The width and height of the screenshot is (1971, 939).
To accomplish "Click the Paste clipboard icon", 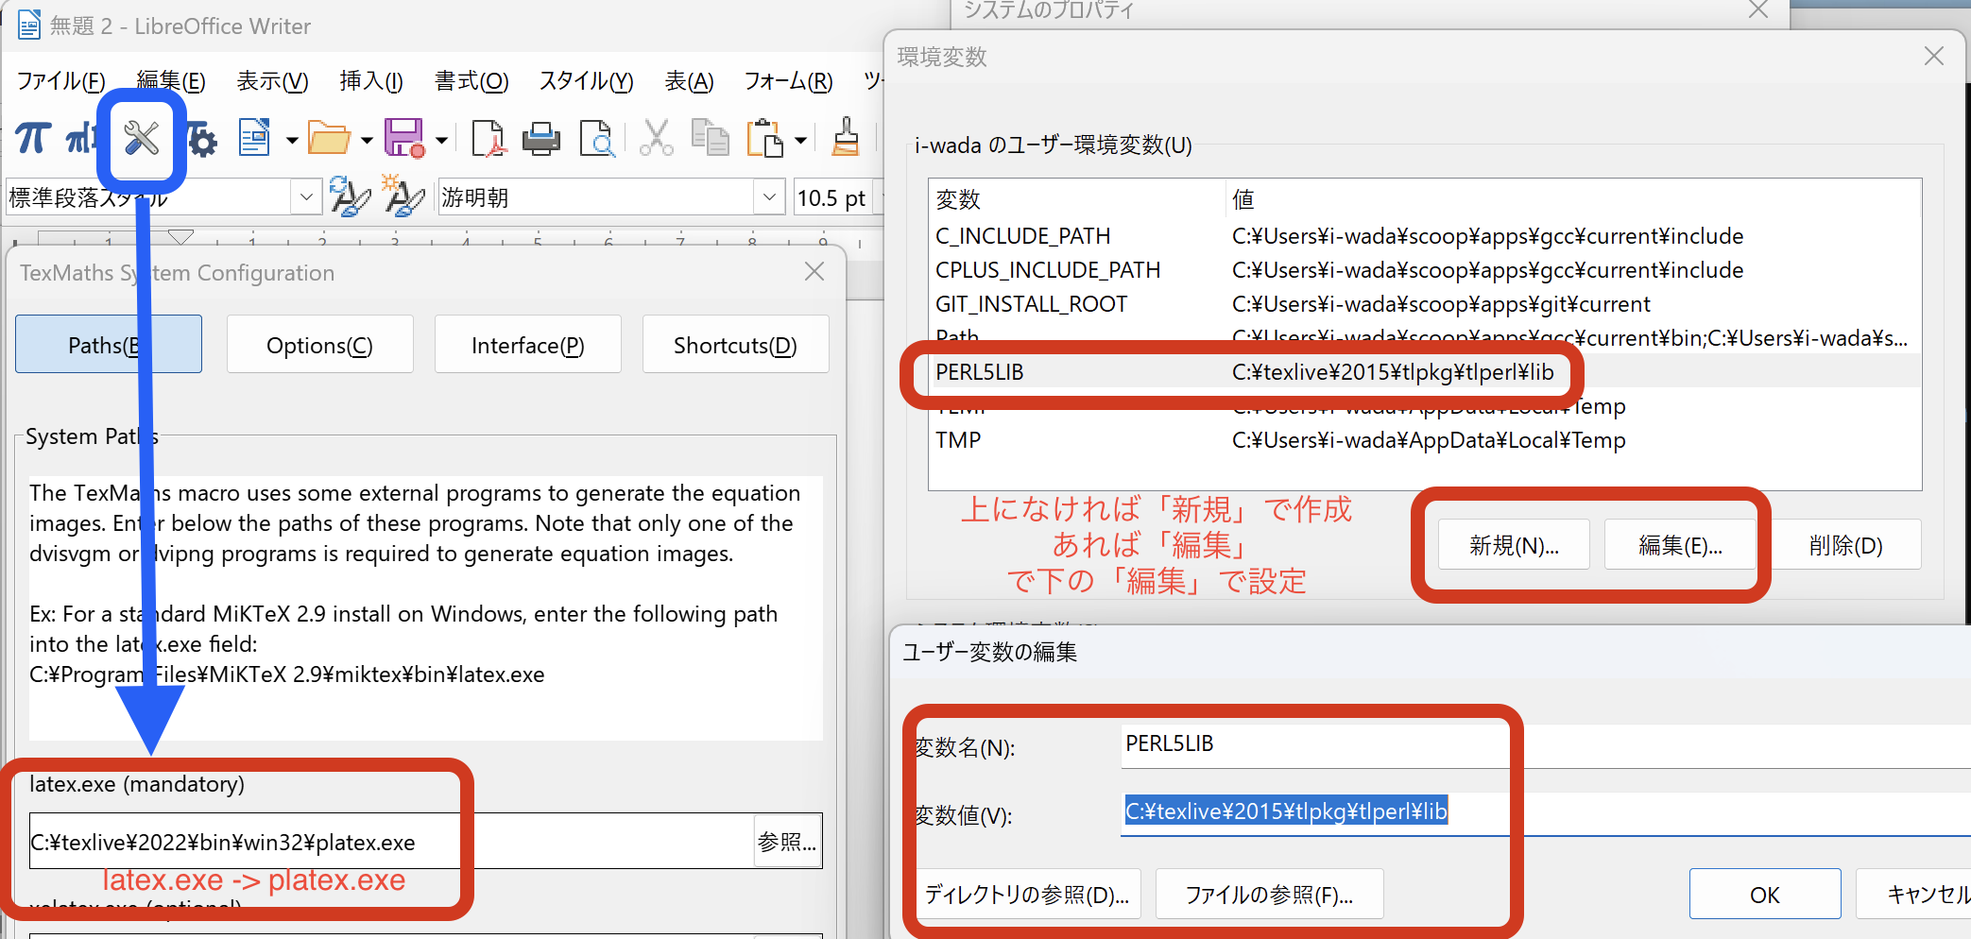I will (765, 139).
